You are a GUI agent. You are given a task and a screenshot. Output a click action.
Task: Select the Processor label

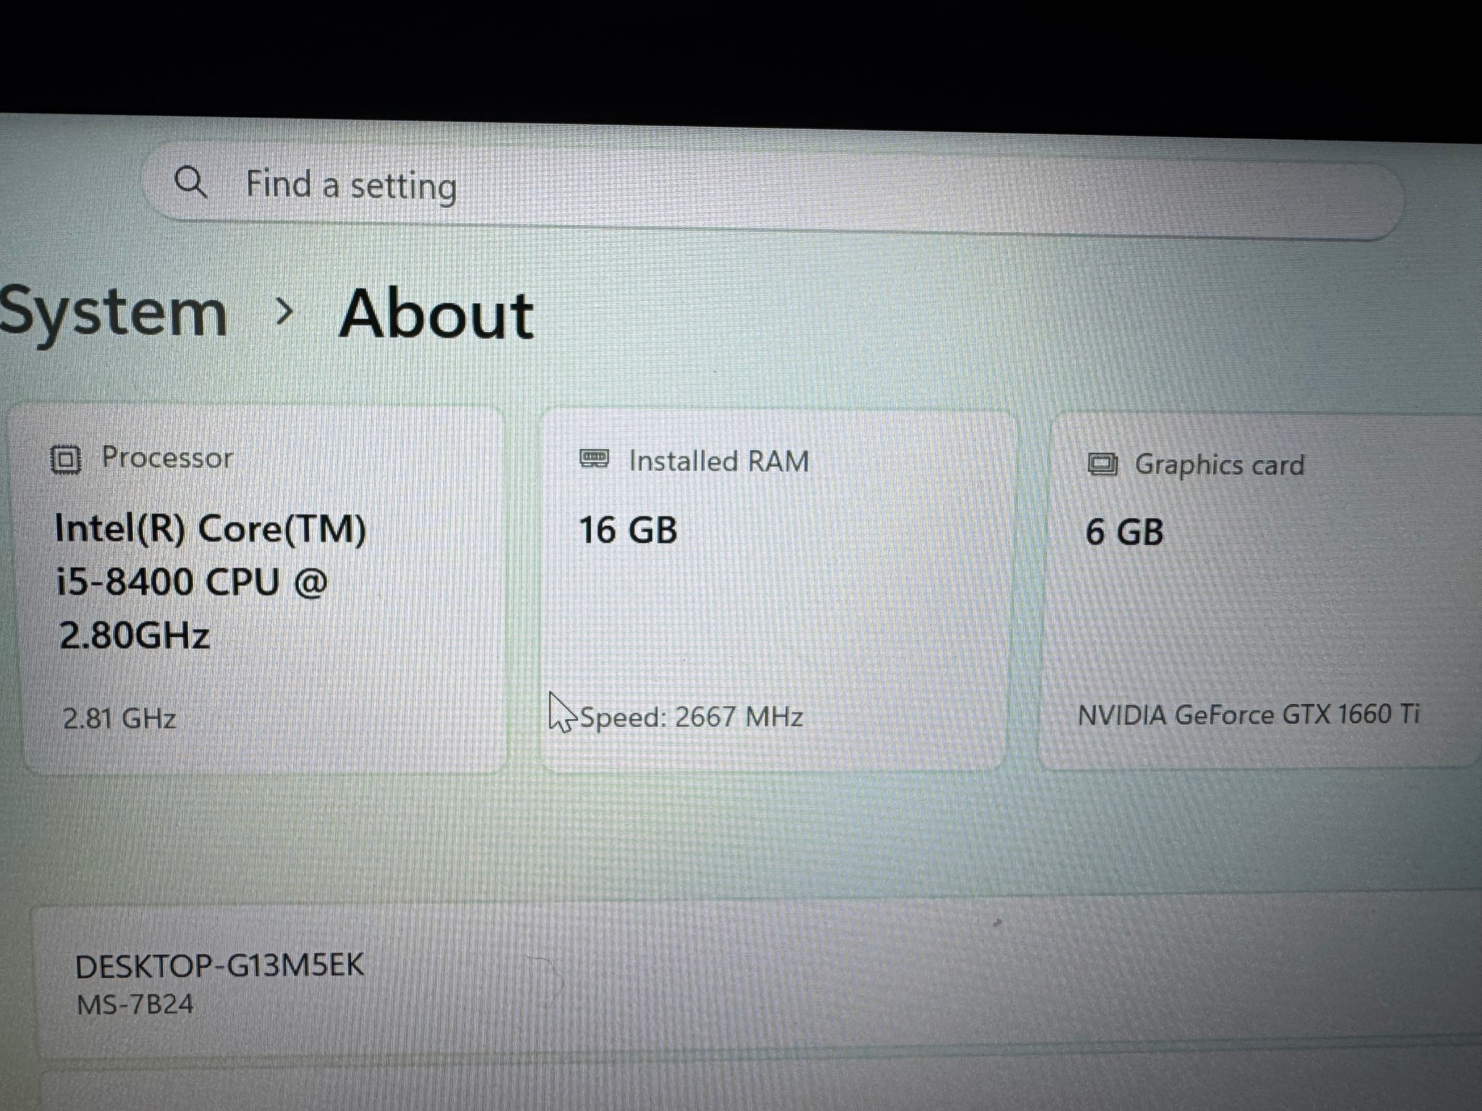167,458
